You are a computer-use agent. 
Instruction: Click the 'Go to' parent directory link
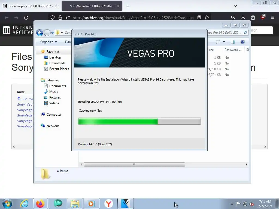pyautogui.click(x=25, y=99)
